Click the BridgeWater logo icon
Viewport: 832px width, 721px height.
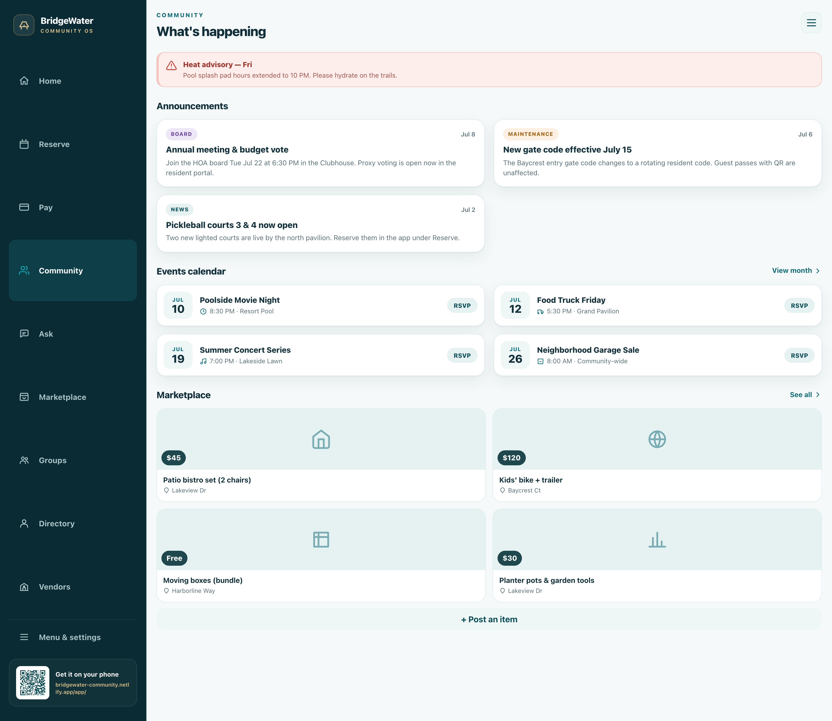tap(24, 25)
